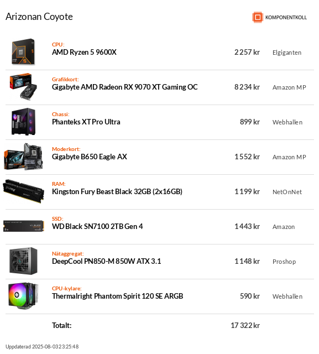Click the Kingston Fury Beast RAM image

(x=23, y=191)
